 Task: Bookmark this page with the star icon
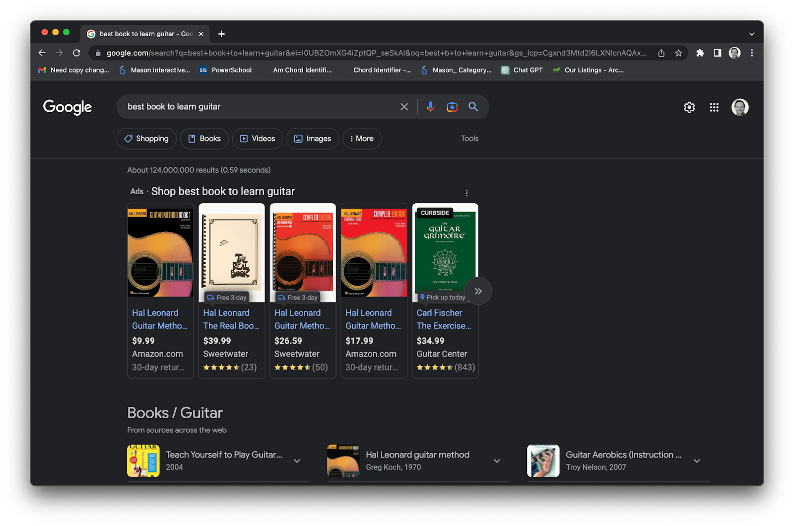coord(678,53)
